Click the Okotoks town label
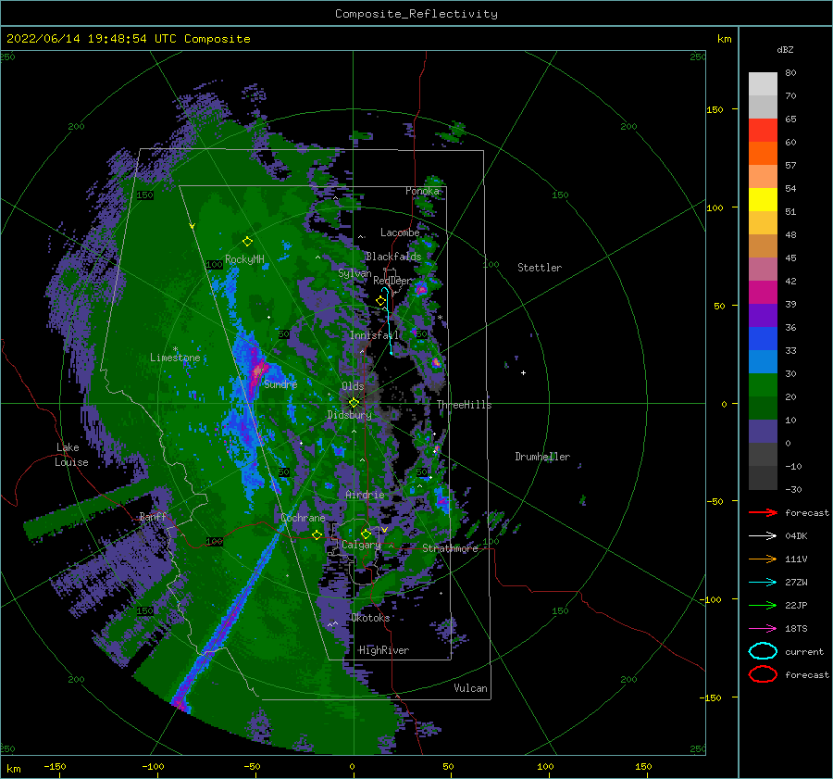Viewport: 833px width, 779px height. click(x=370, y=618)
